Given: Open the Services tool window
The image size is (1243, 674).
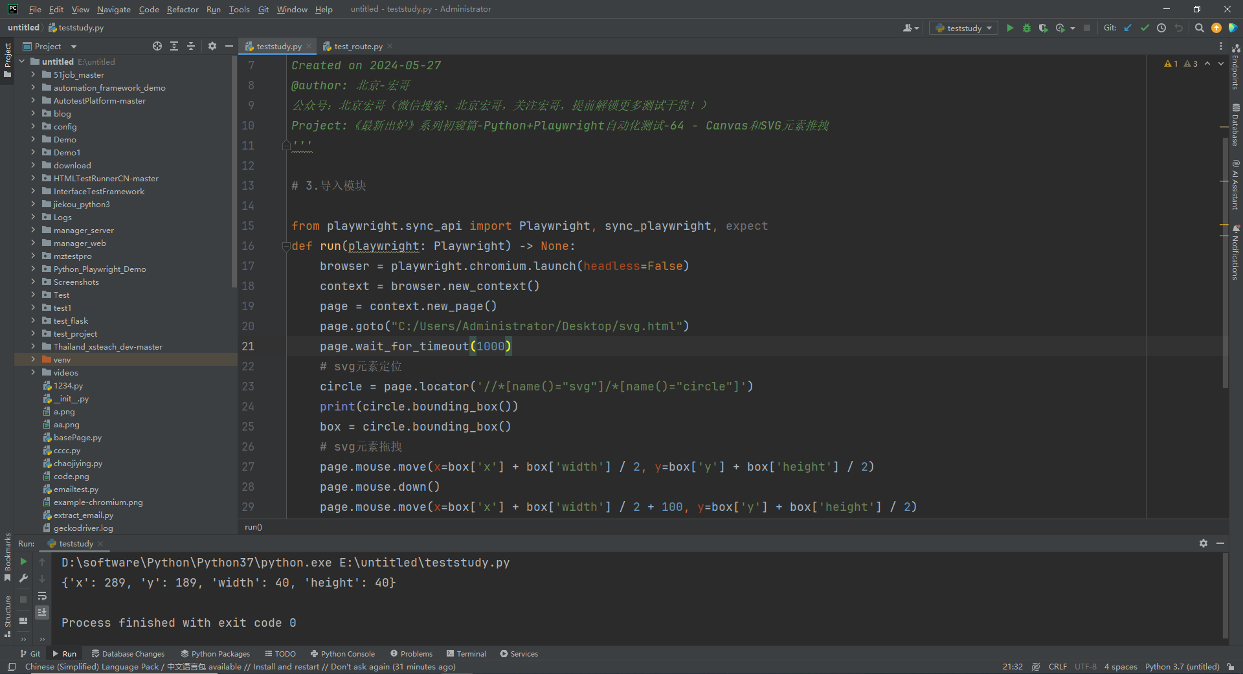Looking at the screenshot, I should [519, 653].
